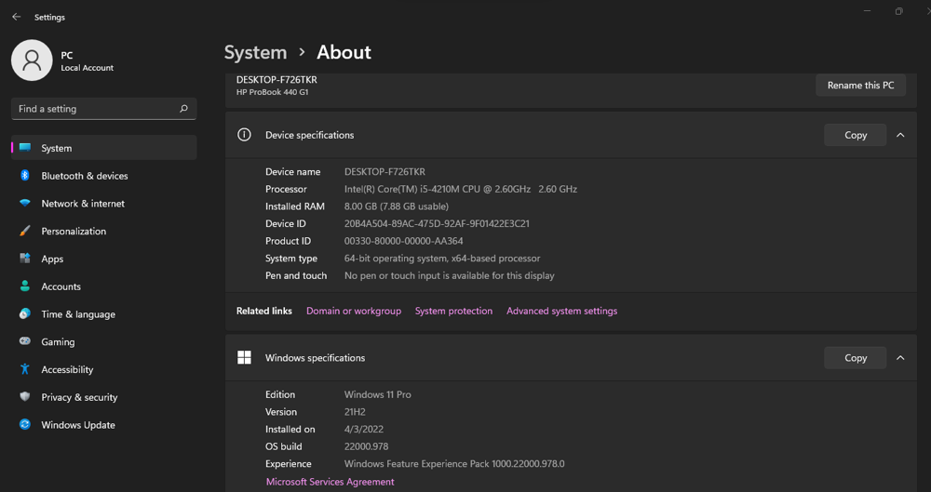Click the Version value 21H2
The width and height of the screenshot is (931, 492).
(355, 412)
